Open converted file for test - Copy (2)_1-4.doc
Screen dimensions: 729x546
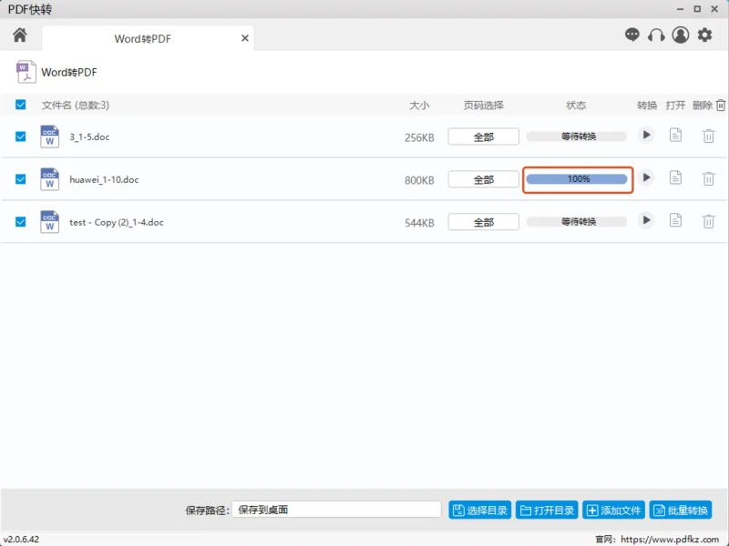click(x=675, y=220)
